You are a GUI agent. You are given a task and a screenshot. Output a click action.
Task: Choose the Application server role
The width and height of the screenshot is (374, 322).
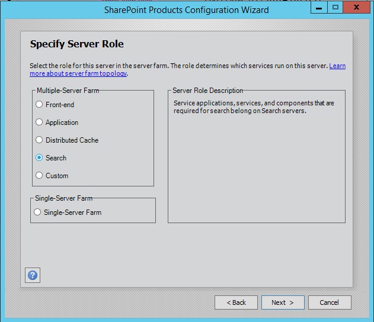tap(39, 122)
